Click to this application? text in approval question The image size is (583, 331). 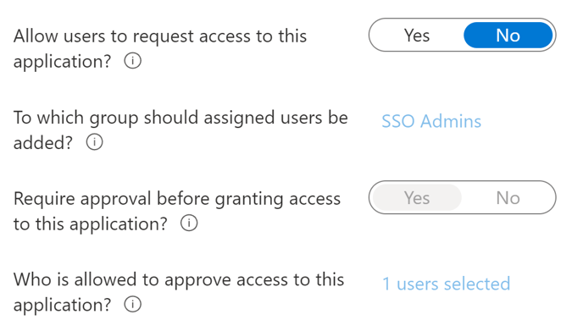91,224
